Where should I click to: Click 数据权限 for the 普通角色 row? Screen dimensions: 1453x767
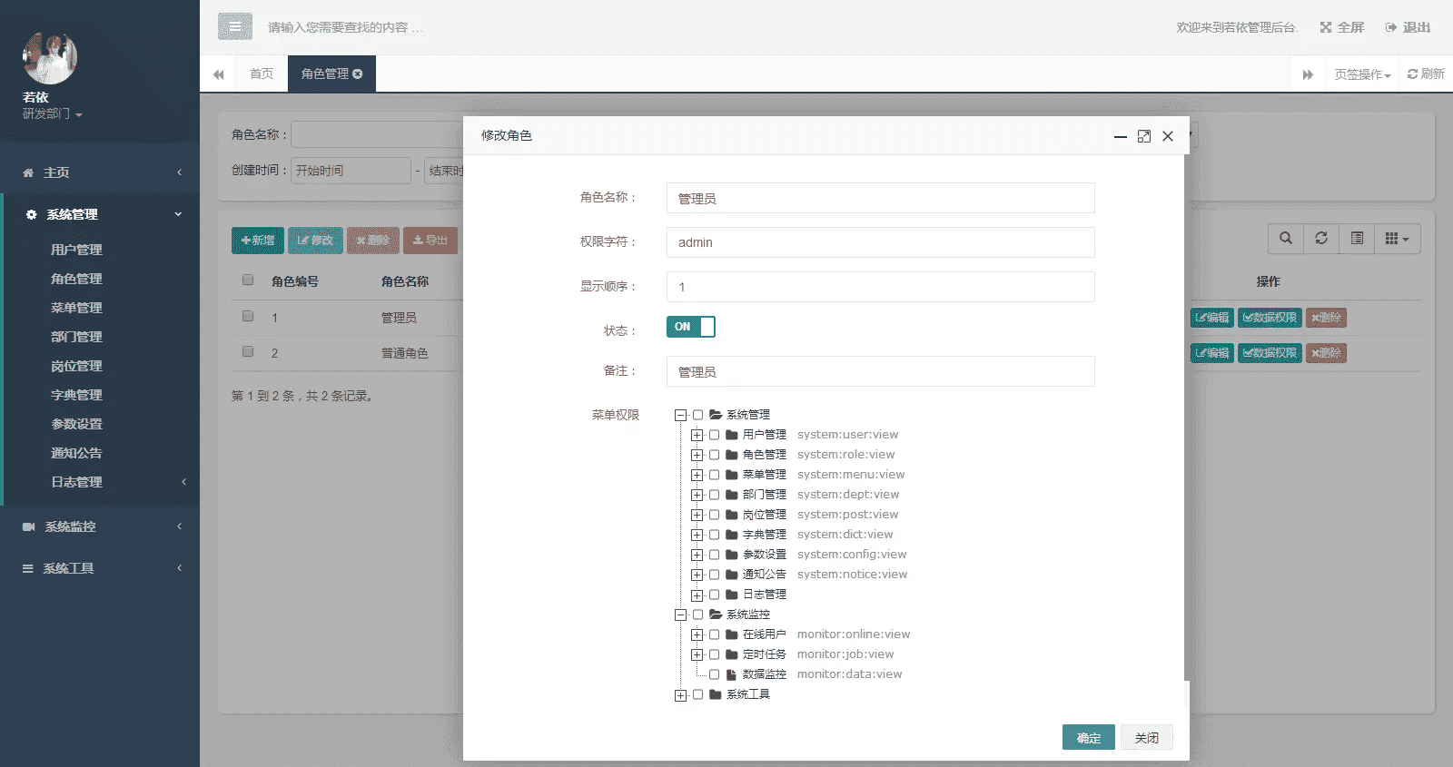tap(1270, 353)
